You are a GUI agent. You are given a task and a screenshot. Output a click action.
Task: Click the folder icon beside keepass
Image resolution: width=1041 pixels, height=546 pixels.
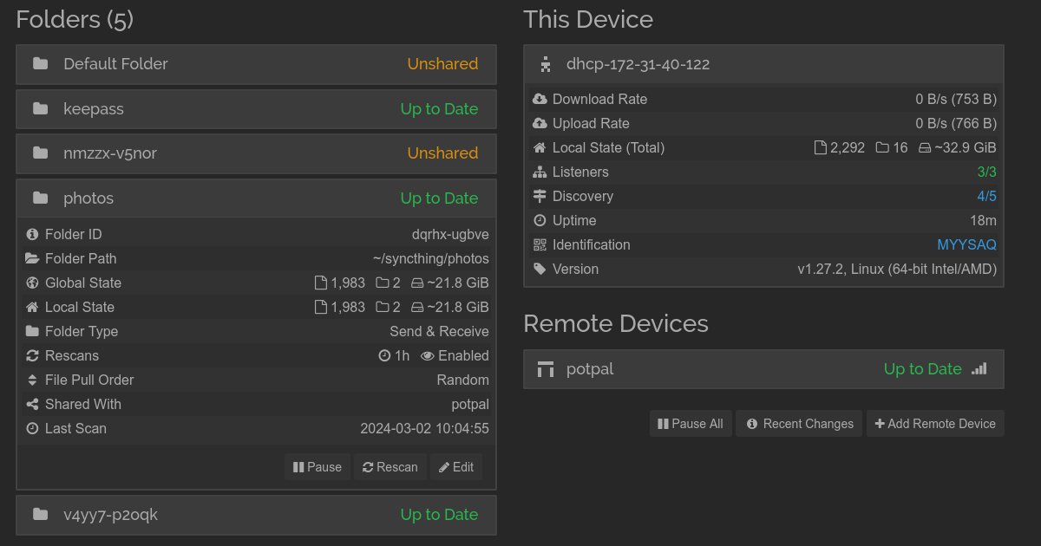(40, 108)
